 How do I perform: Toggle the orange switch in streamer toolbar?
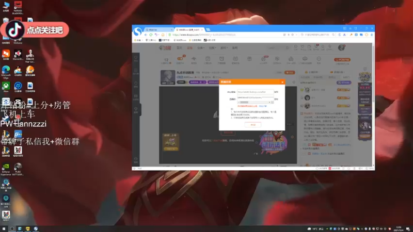(180, 59)
